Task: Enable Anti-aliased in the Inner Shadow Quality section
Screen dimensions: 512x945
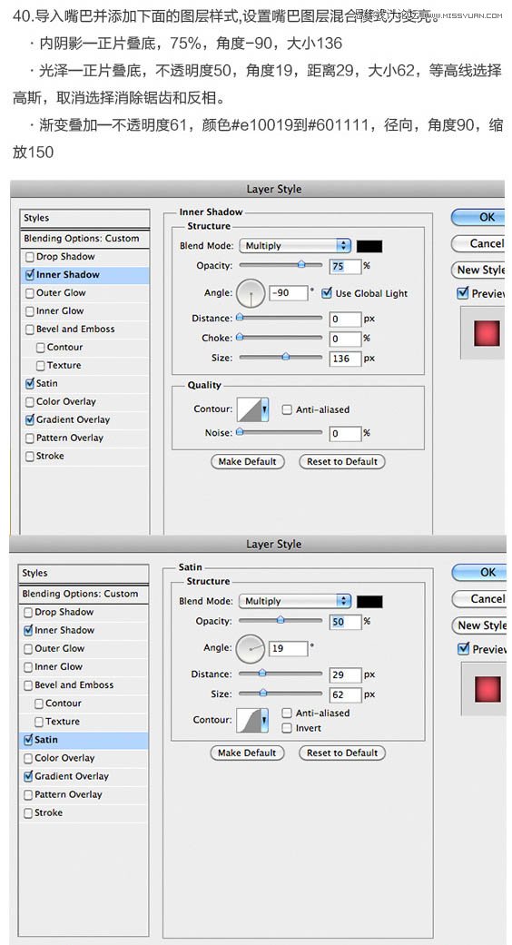Action: pos(287,409)
